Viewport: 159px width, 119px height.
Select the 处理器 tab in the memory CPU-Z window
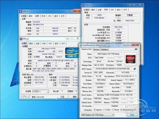point(86,10)
